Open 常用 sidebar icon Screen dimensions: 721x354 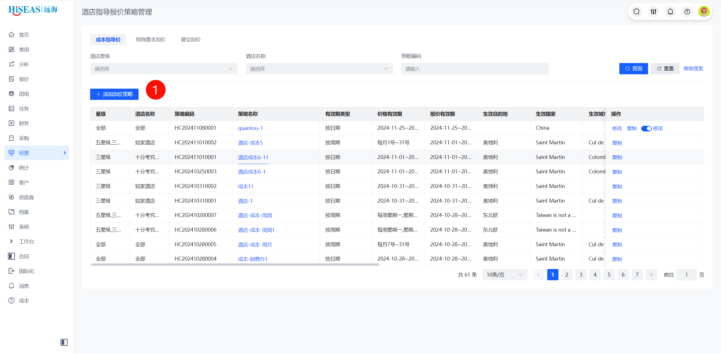click(x=11, y=50)
